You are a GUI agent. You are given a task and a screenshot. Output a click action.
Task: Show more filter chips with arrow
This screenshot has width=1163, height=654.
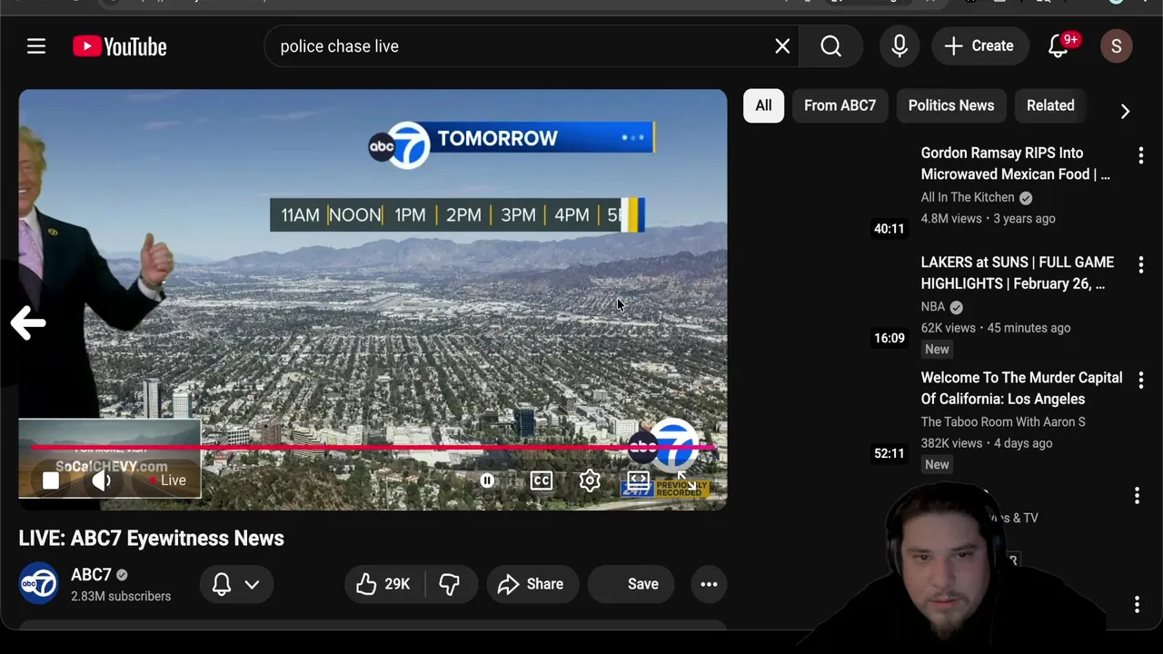[1125, 111]
